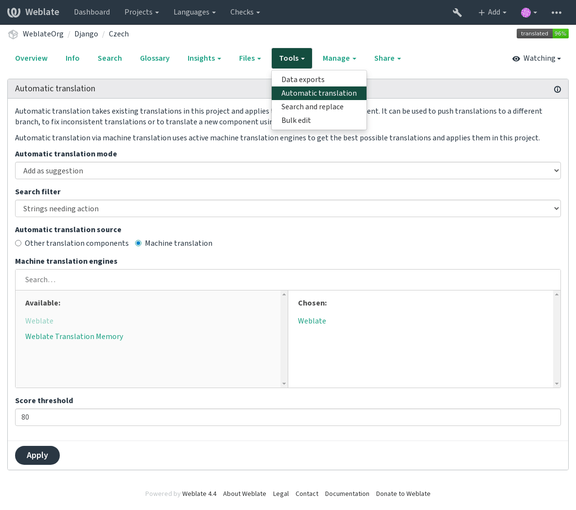Image resolution: width=576 pixels, height=510 pixels.
Task: Expand the Insights dropdown
Action: tap(204, 58)
